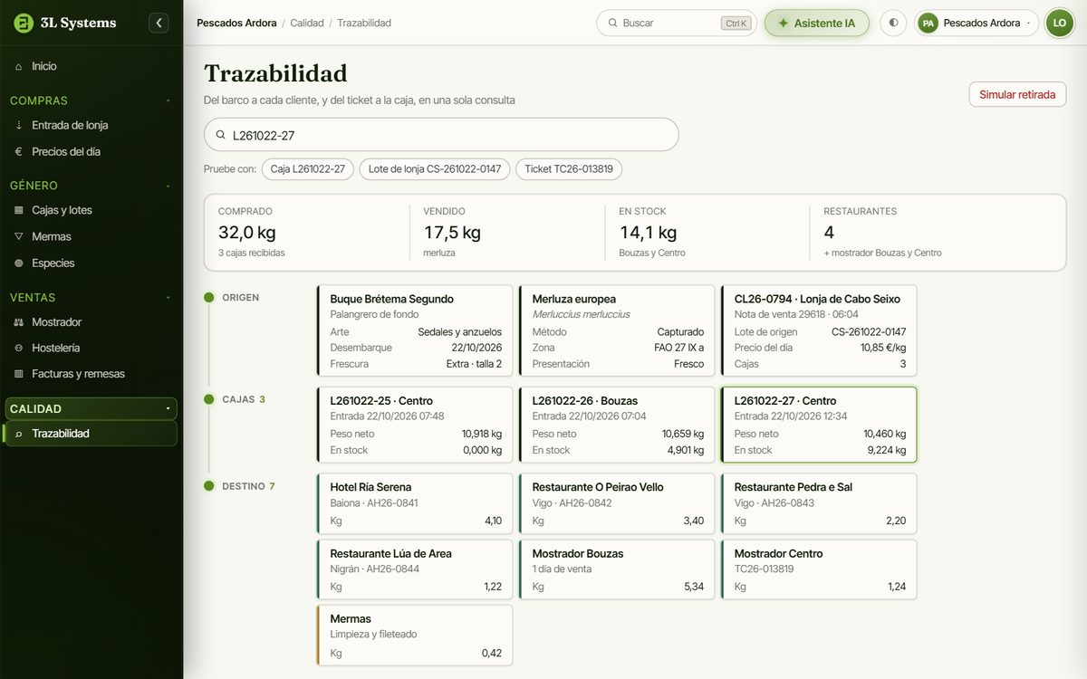
Task: Try the Caja L261022-27 suggestion chip
Action: 308,169
